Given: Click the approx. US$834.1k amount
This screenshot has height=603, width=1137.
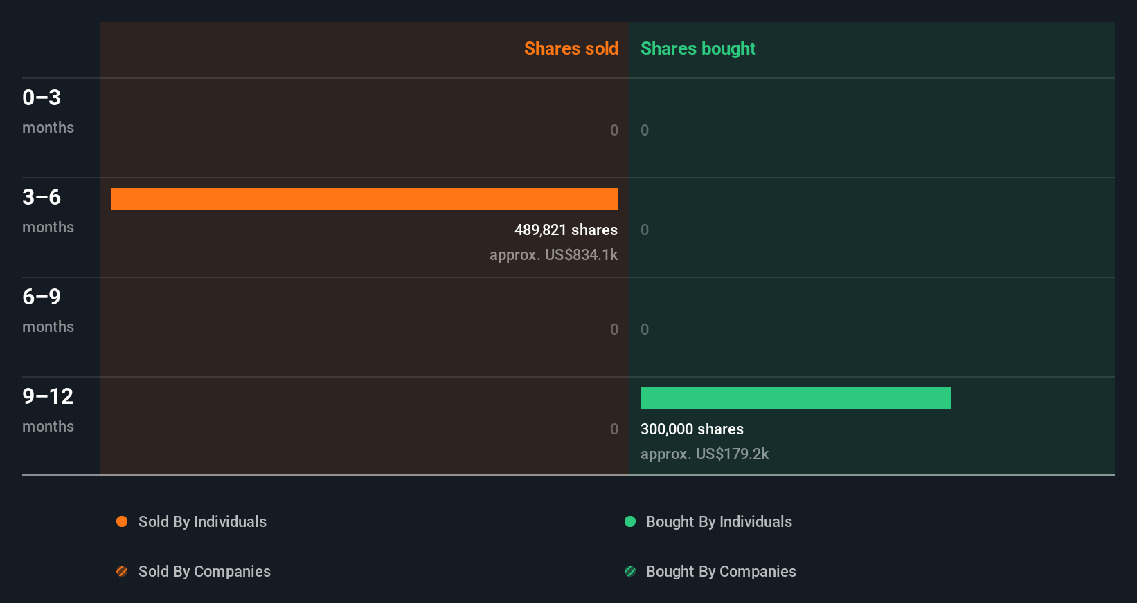Looking at the screenshot, I should [x=553, y=254].
